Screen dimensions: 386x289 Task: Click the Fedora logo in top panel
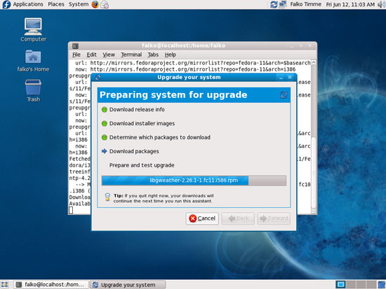[x=6, y=4]
